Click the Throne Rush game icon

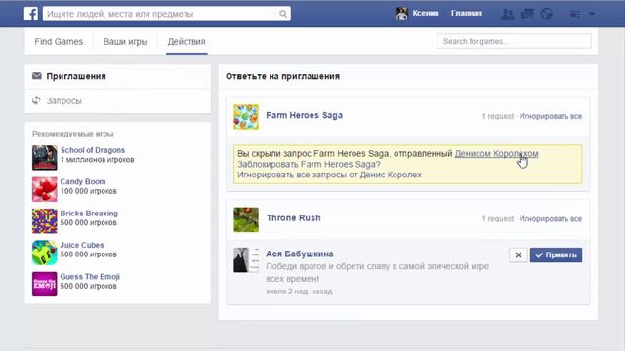pyautogui.click(x=246, y=219)
